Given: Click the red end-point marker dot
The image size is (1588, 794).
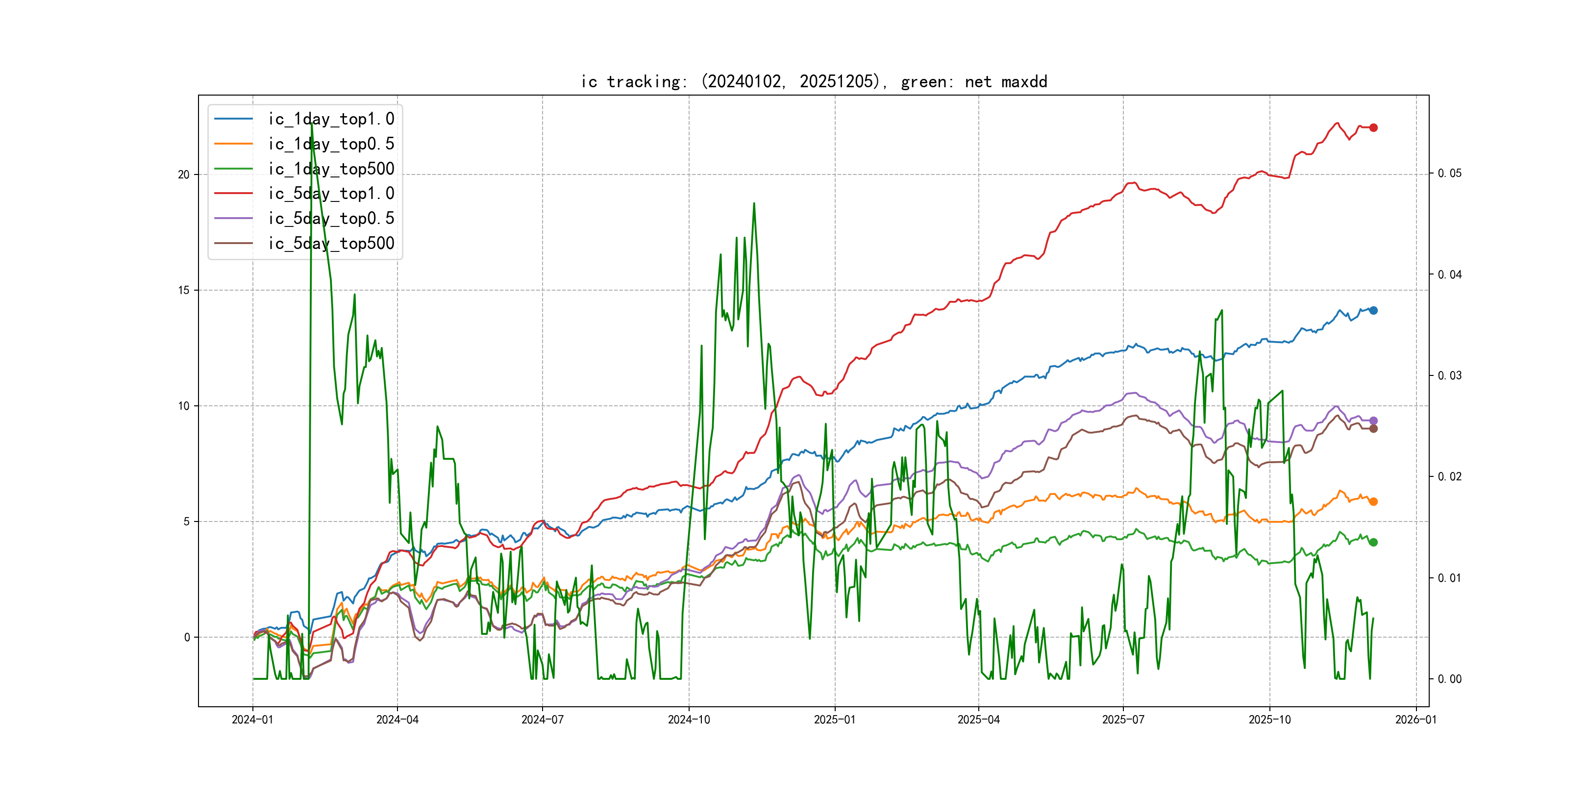Looking at the screenshot, I should [x=1373, y=127].
